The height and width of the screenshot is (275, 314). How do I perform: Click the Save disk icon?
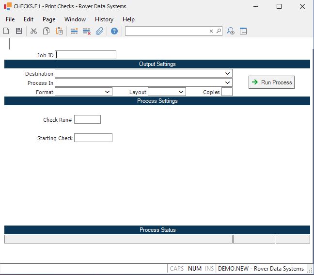tap(19, 31)
